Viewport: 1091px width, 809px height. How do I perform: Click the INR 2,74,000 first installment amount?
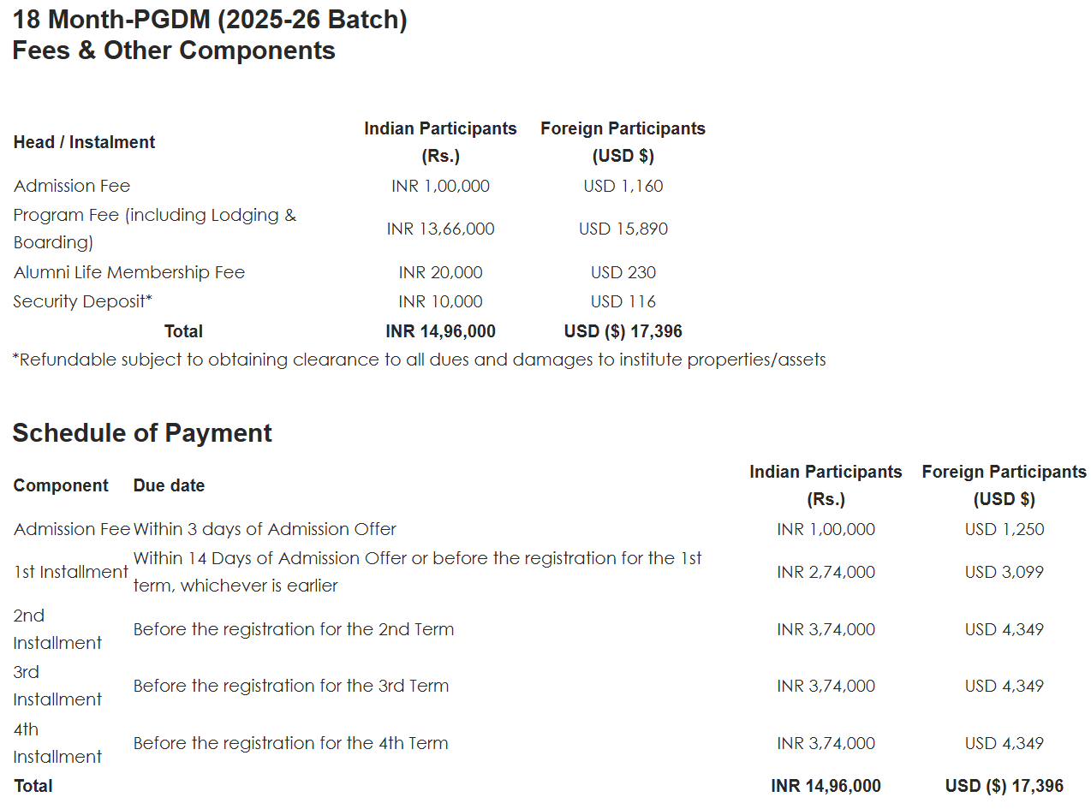pos(826,572)
